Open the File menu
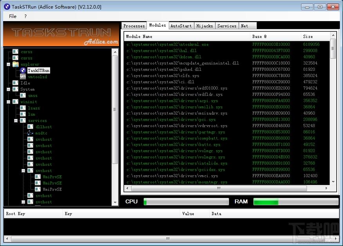Screen dimensions: 343x246 [13, 16]
